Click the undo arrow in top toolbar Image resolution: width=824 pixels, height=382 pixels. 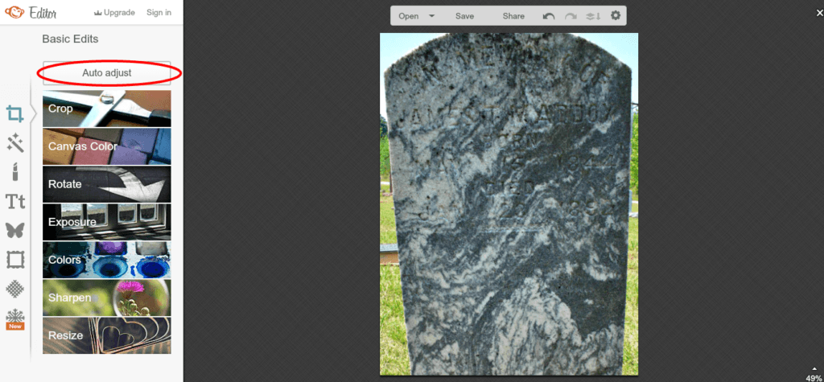pos(549,16)
